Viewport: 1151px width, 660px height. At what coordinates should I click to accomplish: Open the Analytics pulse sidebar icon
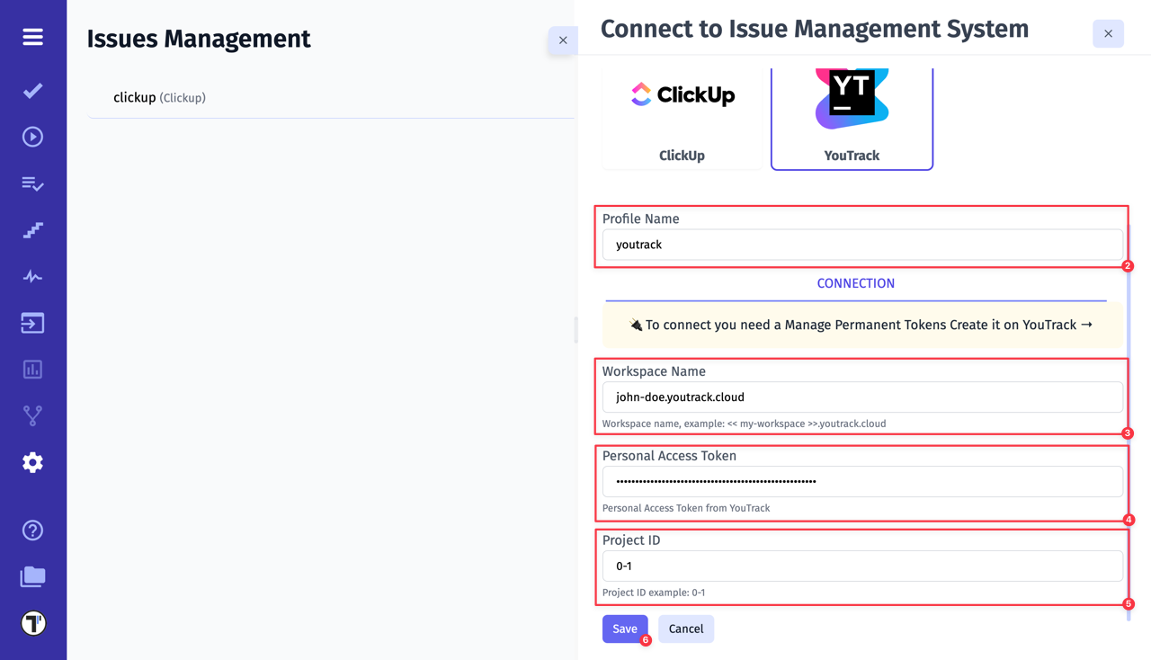(x=32, y=276)
